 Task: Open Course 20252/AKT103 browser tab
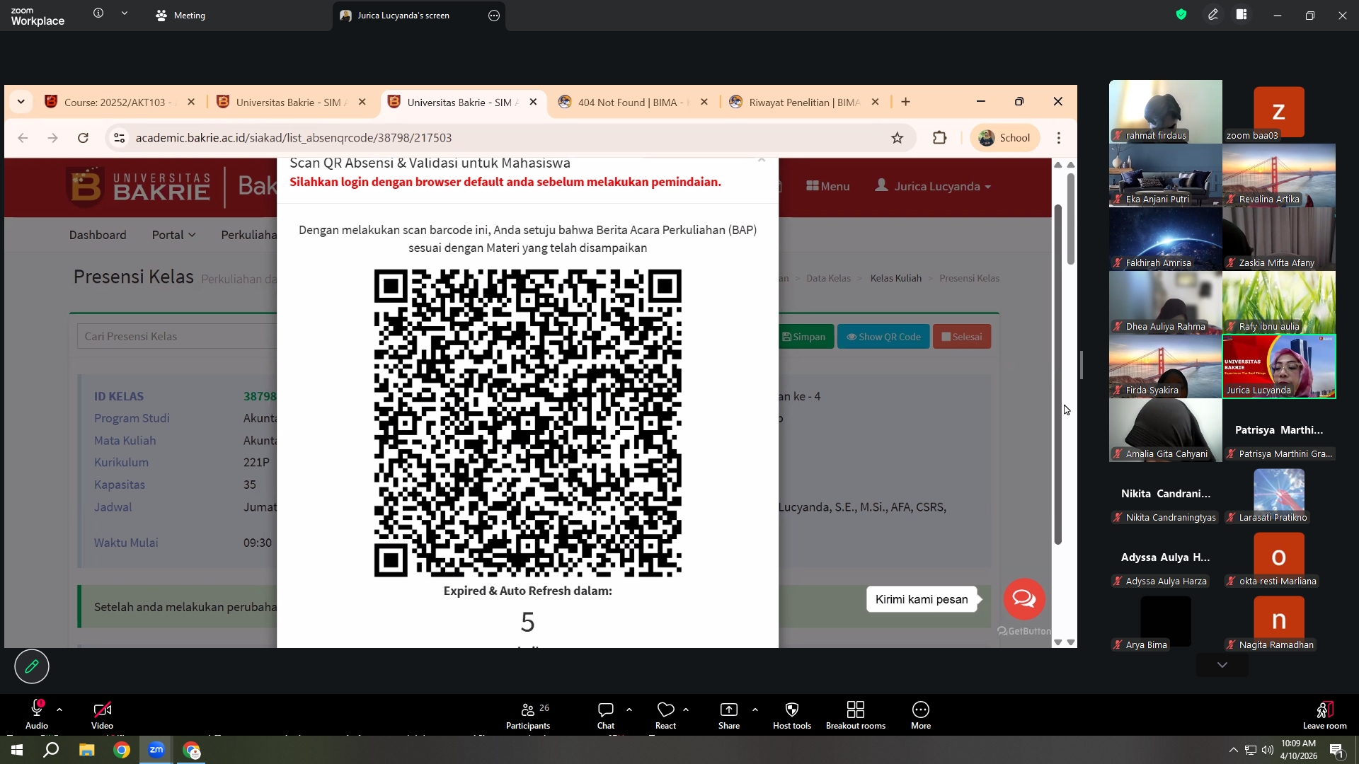point(120,102)
